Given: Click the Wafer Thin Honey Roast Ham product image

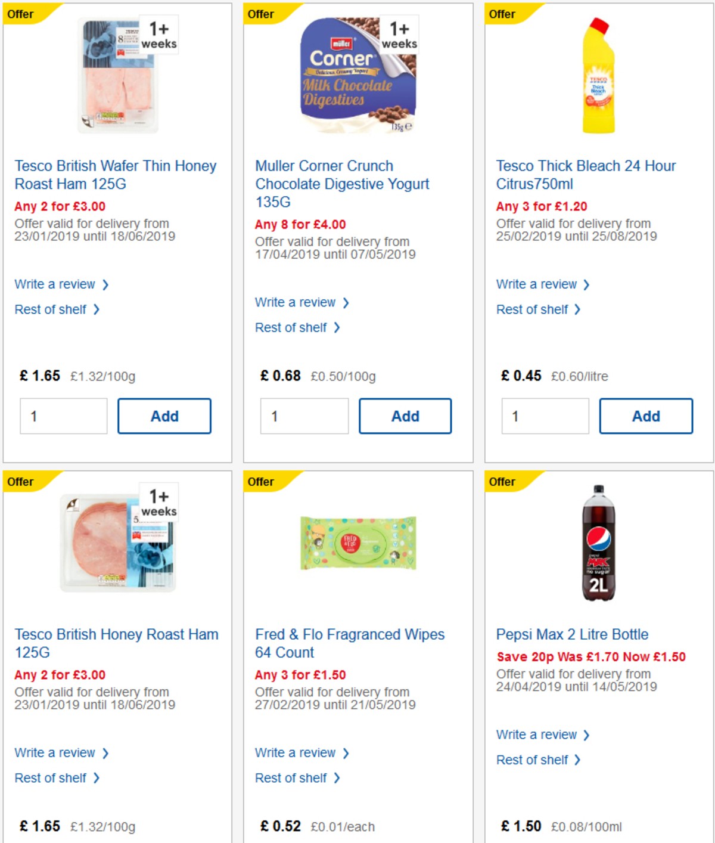Looking at the screenshot, I should (x=117, y=76).
